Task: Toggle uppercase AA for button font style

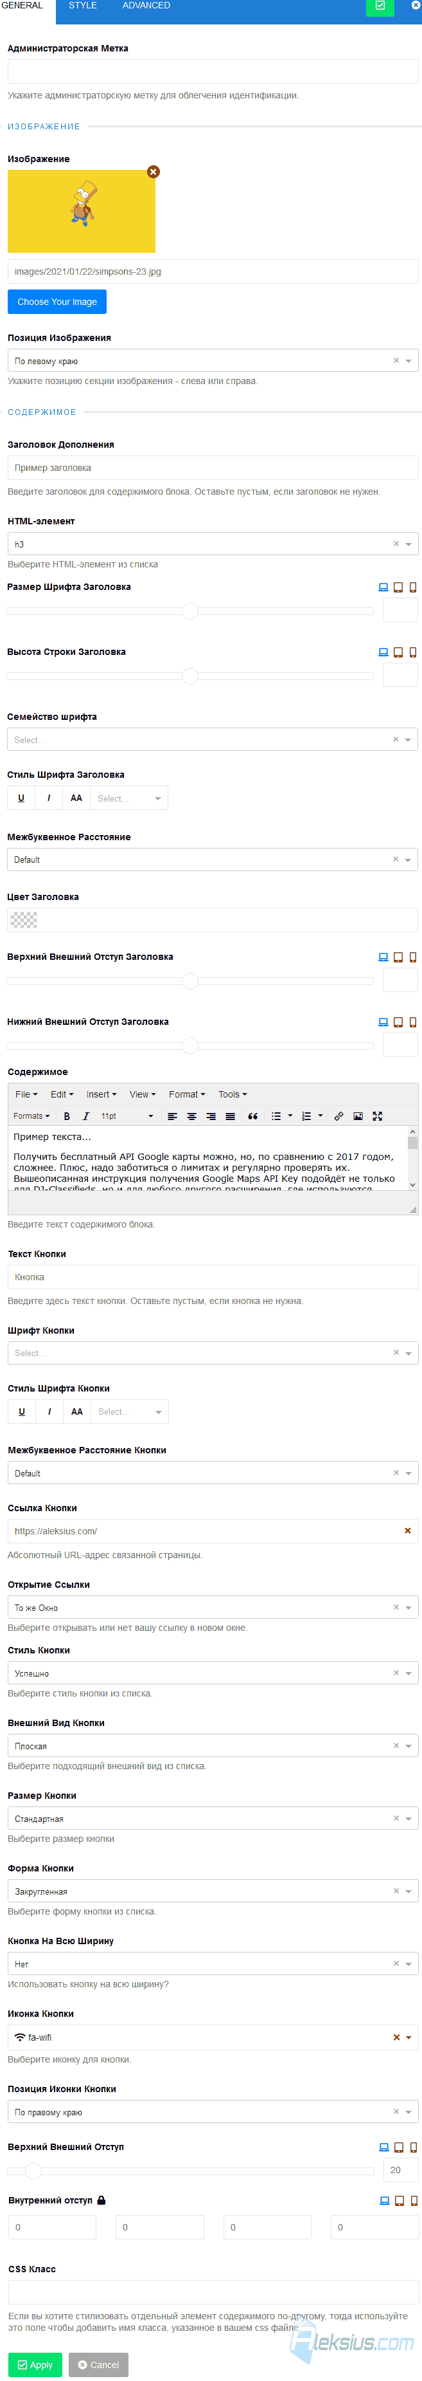Action: [x=76, y=1411]
